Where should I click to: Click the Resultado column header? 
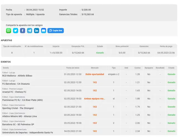tap(160, 68)
